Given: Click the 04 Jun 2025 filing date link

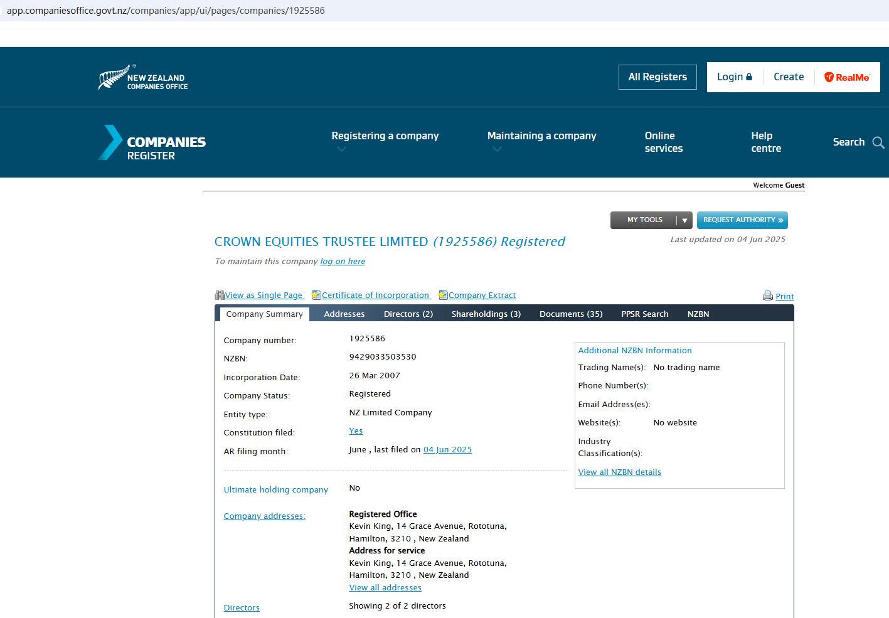Looking at the screenshot, I should coord(447,450).
